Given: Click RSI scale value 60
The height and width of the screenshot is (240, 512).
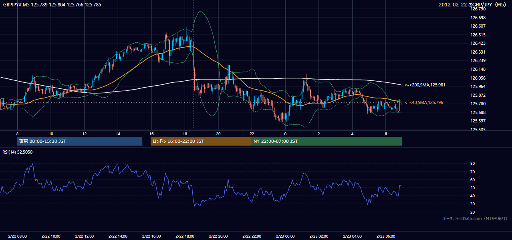Looking at the screenshot, I should (473, 180).
